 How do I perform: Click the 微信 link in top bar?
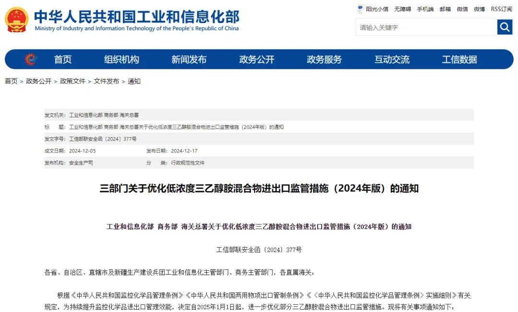(462, 9)
